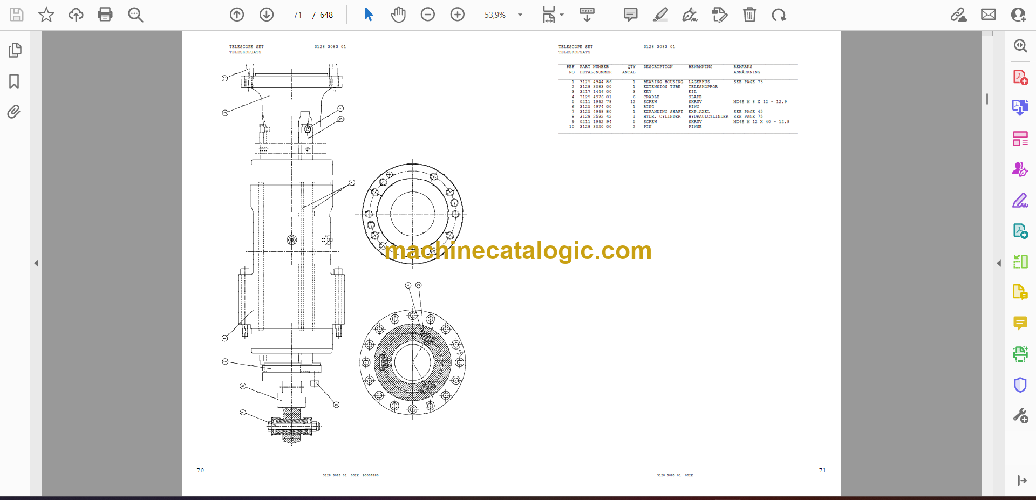This screenshot has height=500, width=1036.
Task: Open the Send for Review tool
Action: click(x=1020, y=231)
